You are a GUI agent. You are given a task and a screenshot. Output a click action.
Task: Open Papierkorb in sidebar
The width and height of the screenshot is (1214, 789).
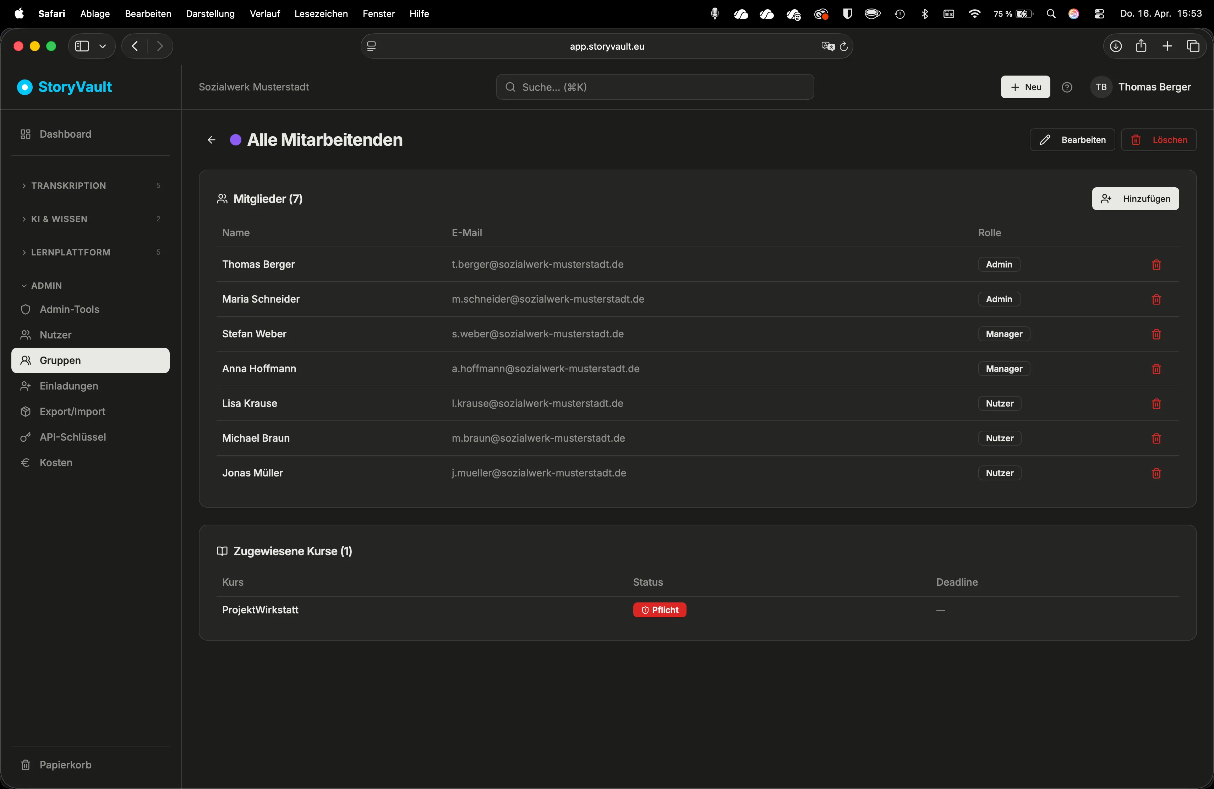(90, 765)
